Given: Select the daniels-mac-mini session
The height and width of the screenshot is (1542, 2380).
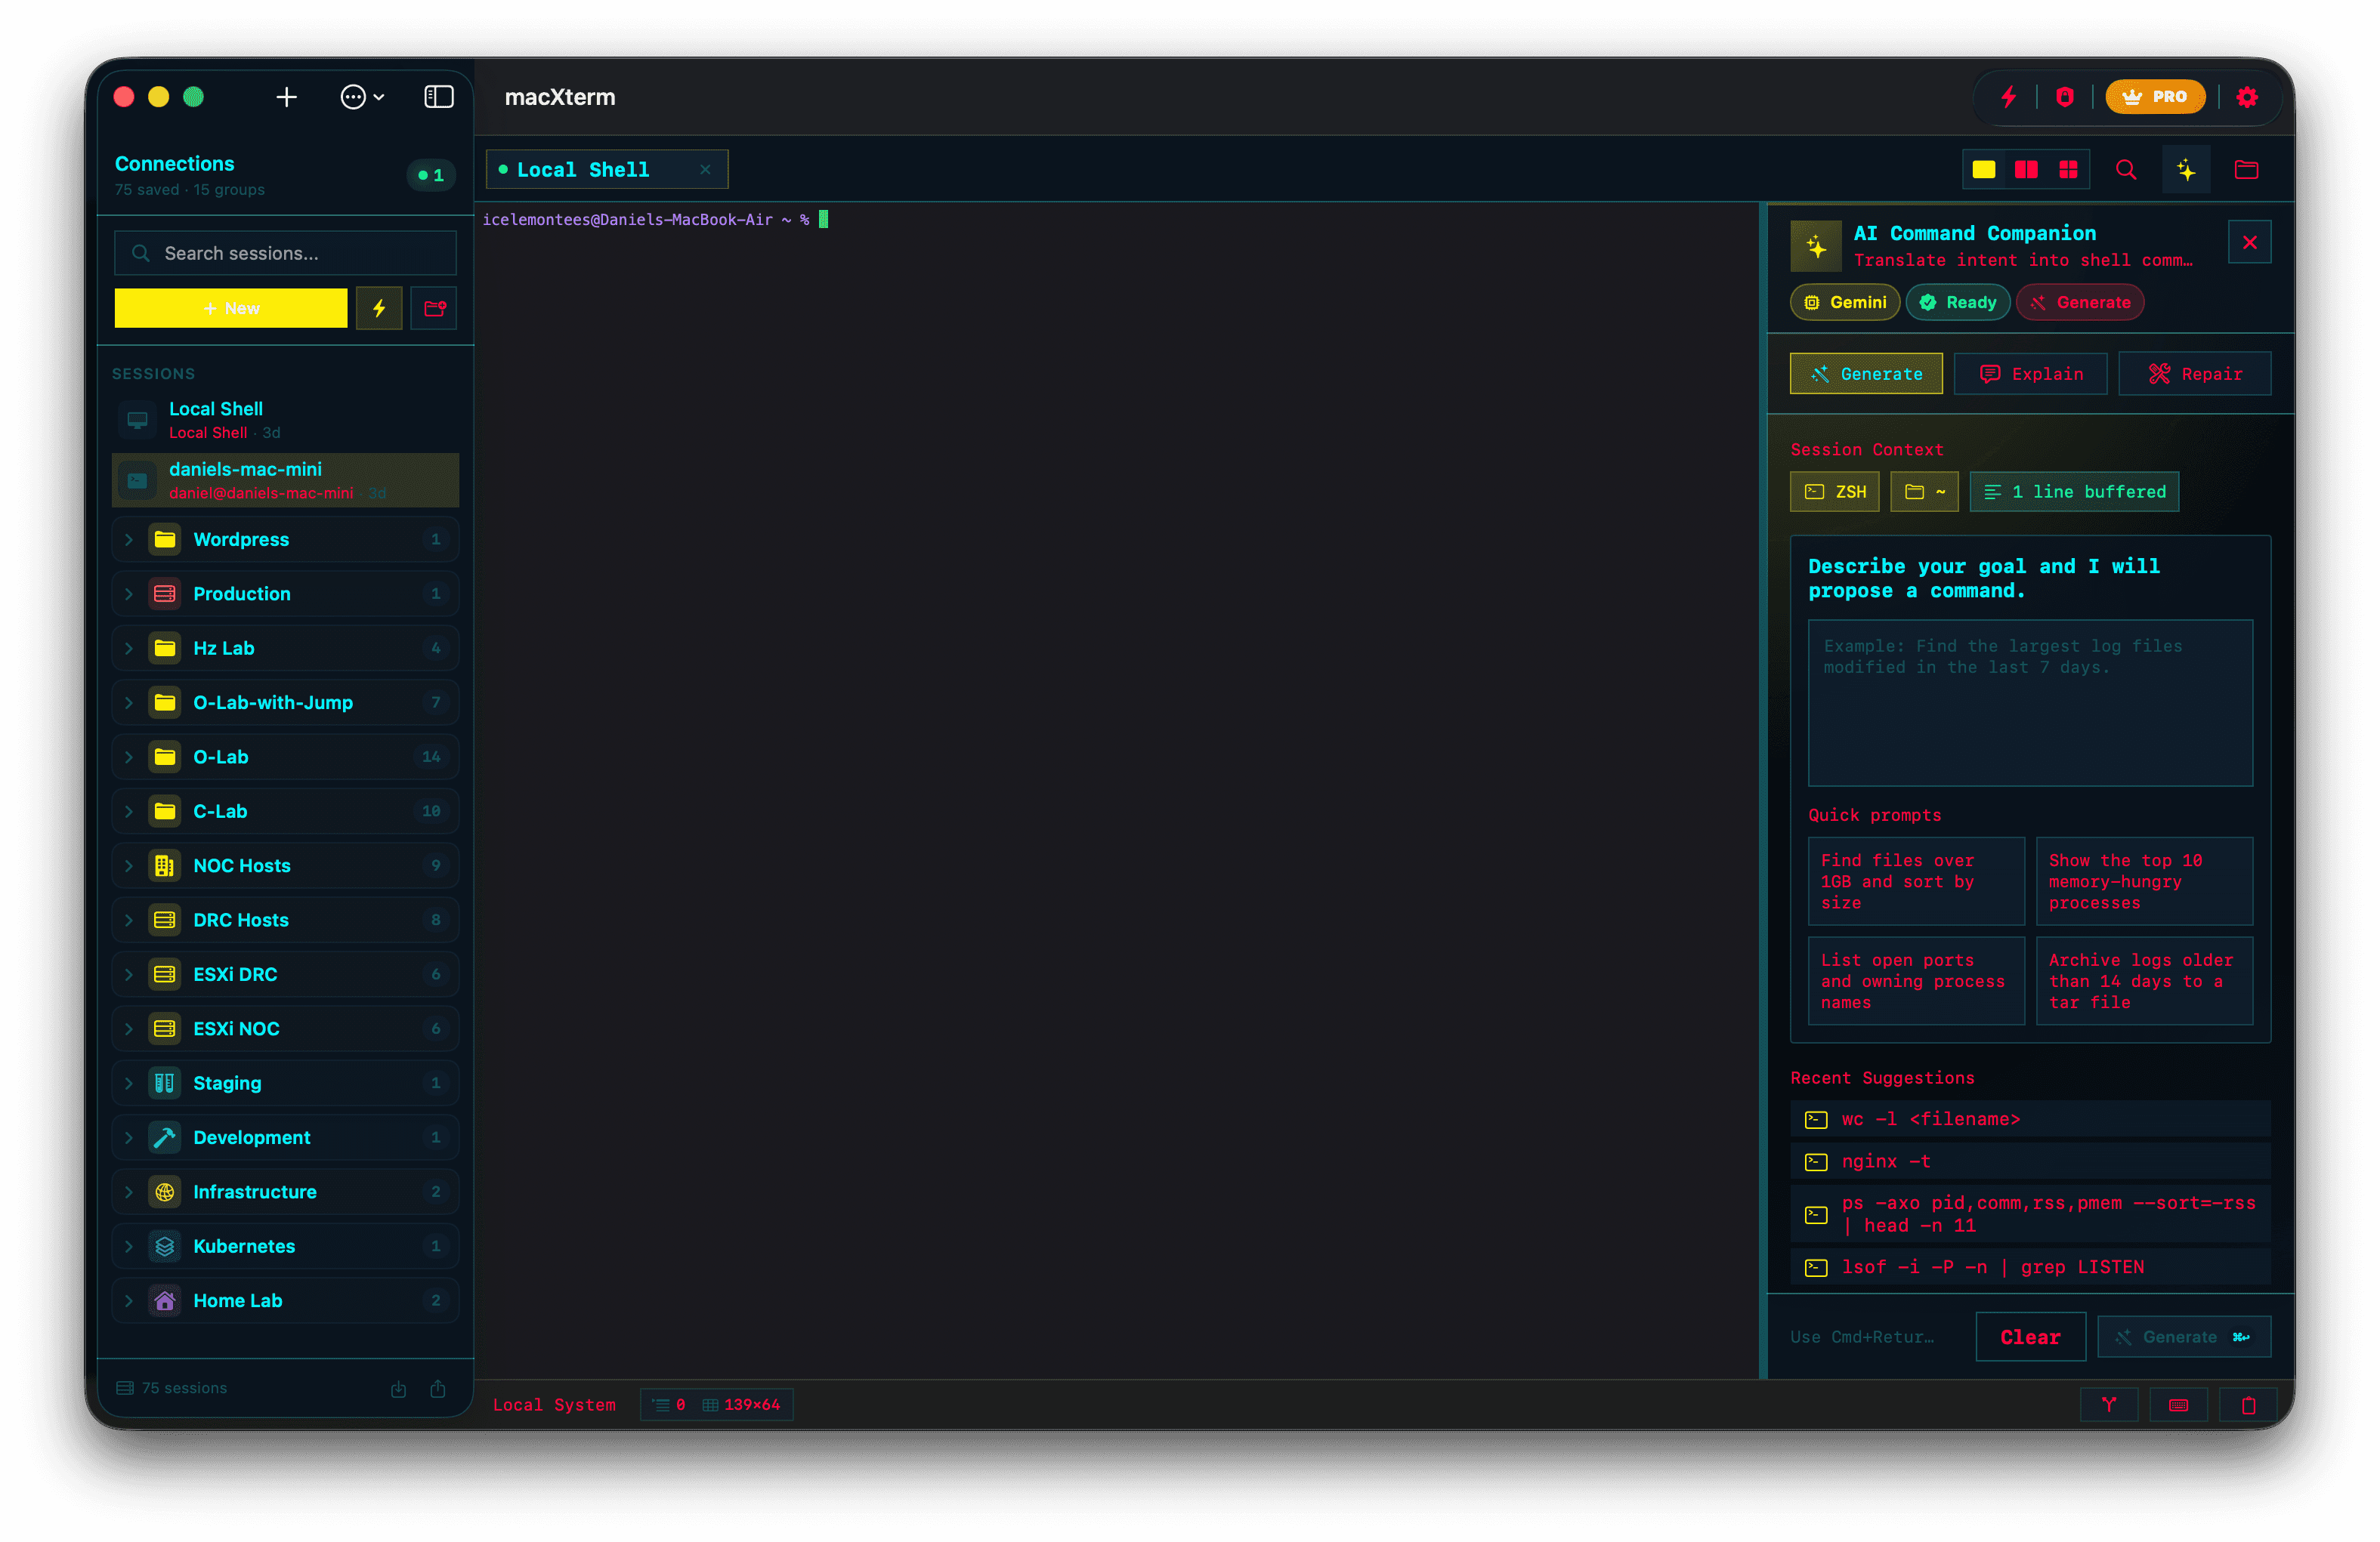Looking at the screenshot, I should coord(285,481).
